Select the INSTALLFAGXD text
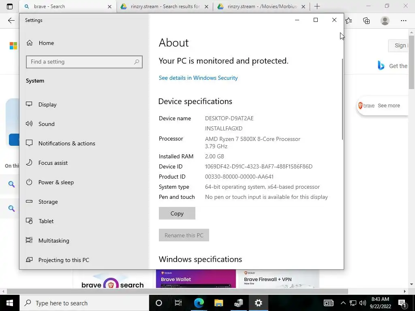Screen dimensions: 415x311 [x=224, y=128]
